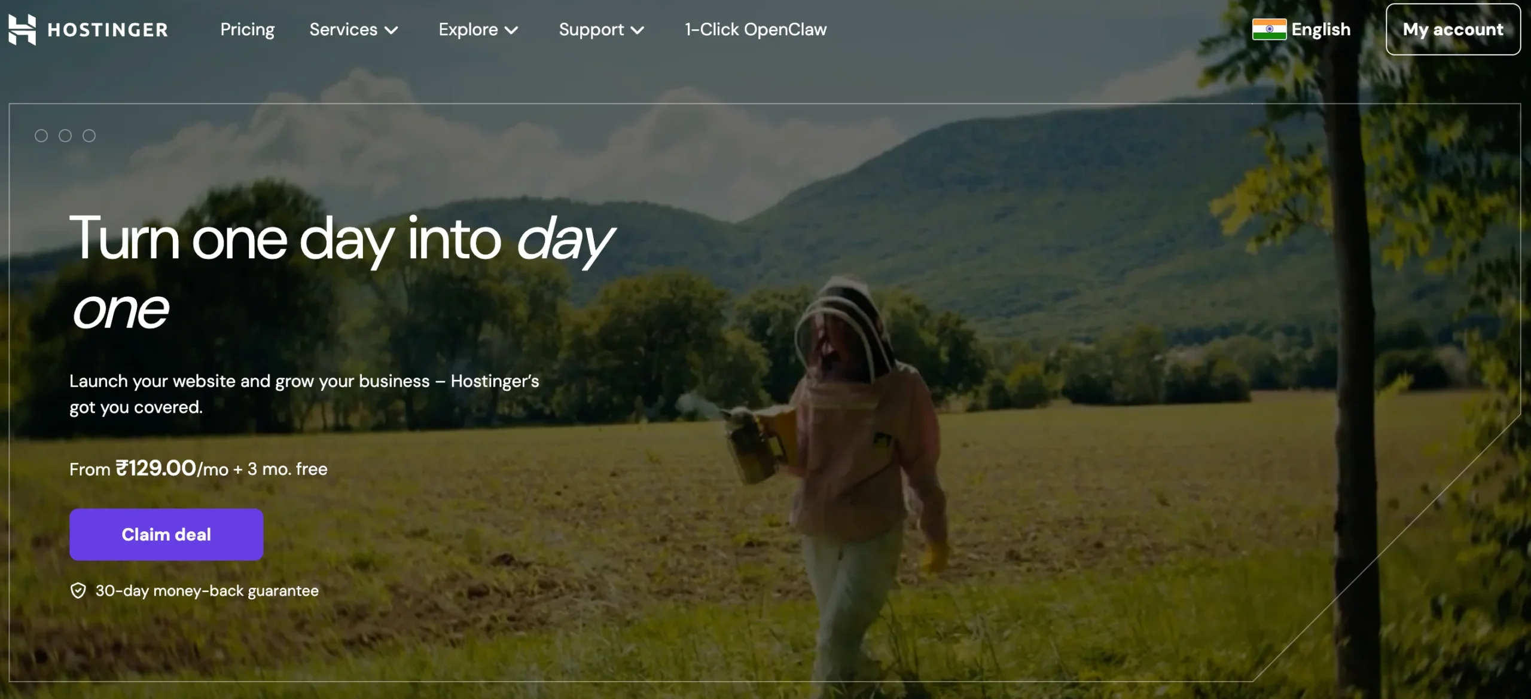
Task: Click the 30-day money-back guarantee text
Action: point(207,591)
